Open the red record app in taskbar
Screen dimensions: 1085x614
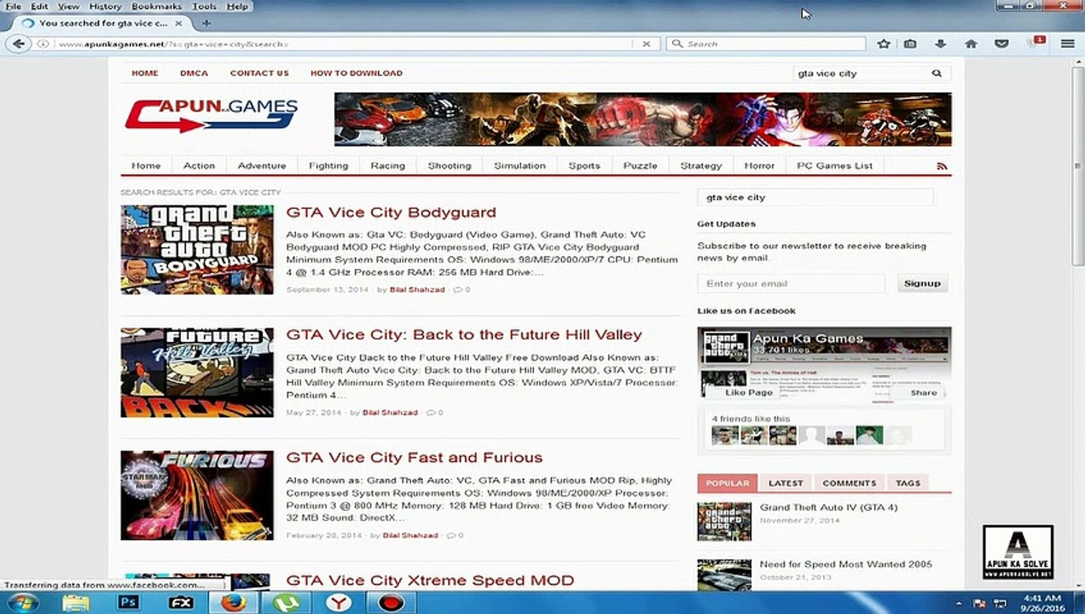tap(391, 602)
